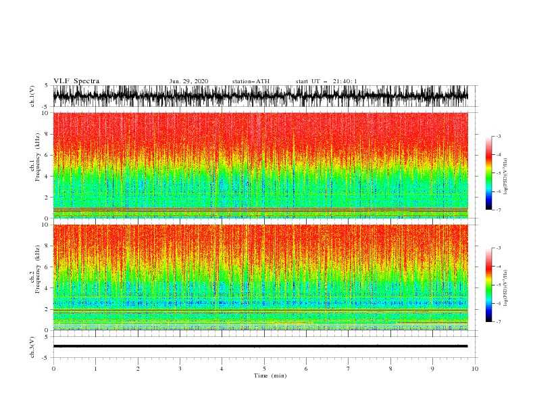Screen dimensions: 535x414
Task: Click the "10" tick on the time axis
Action: pyautogui.click(x=475, y=369)
